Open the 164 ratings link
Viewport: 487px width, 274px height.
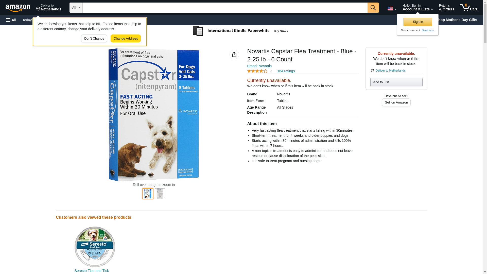[x=286, y=71]
